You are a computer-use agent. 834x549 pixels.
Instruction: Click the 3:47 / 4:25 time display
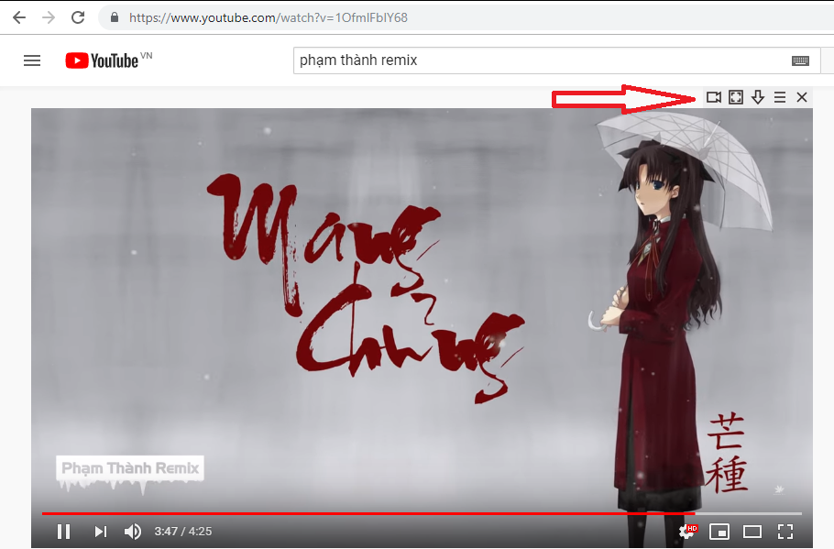[x=183, y=532]
